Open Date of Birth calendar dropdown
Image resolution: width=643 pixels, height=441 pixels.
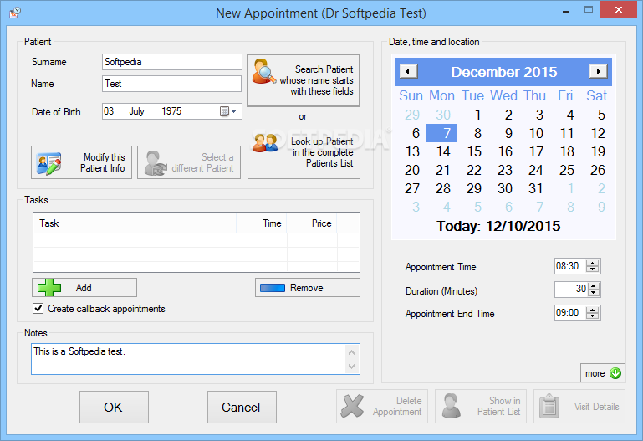pos(229,111)
